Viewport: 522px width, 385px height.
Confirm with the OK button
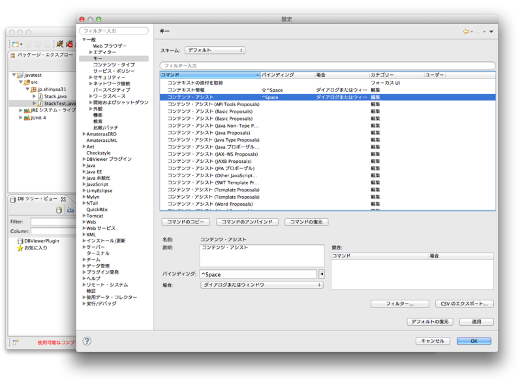(x=474, y=341)
